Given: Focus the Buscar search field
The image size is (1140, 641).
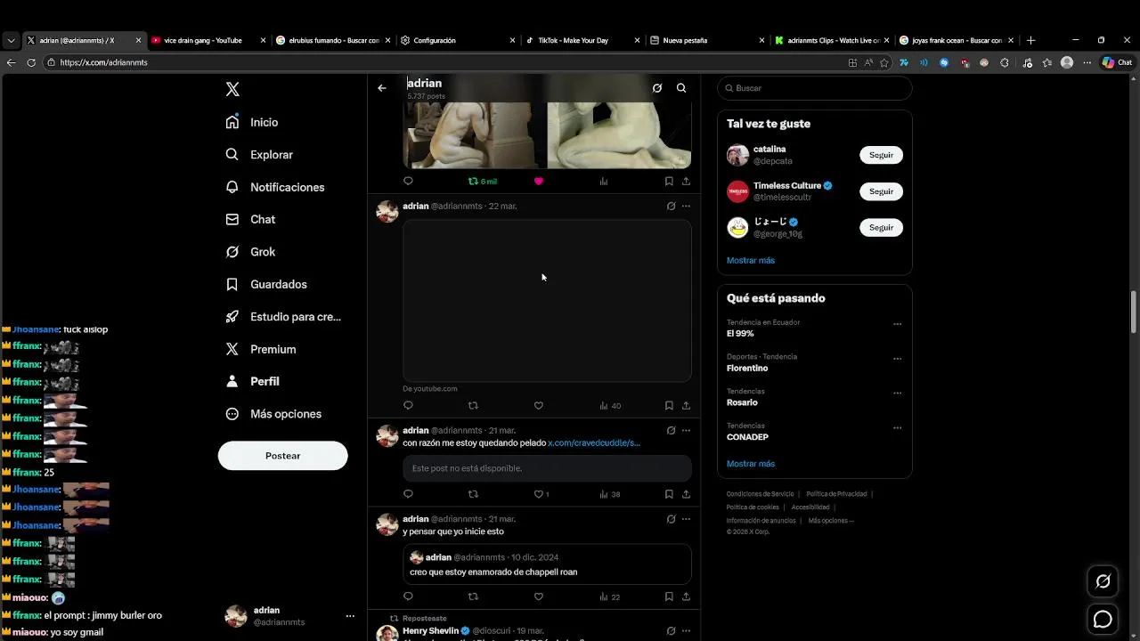Looking at the screenshot, I should point(815,88).
